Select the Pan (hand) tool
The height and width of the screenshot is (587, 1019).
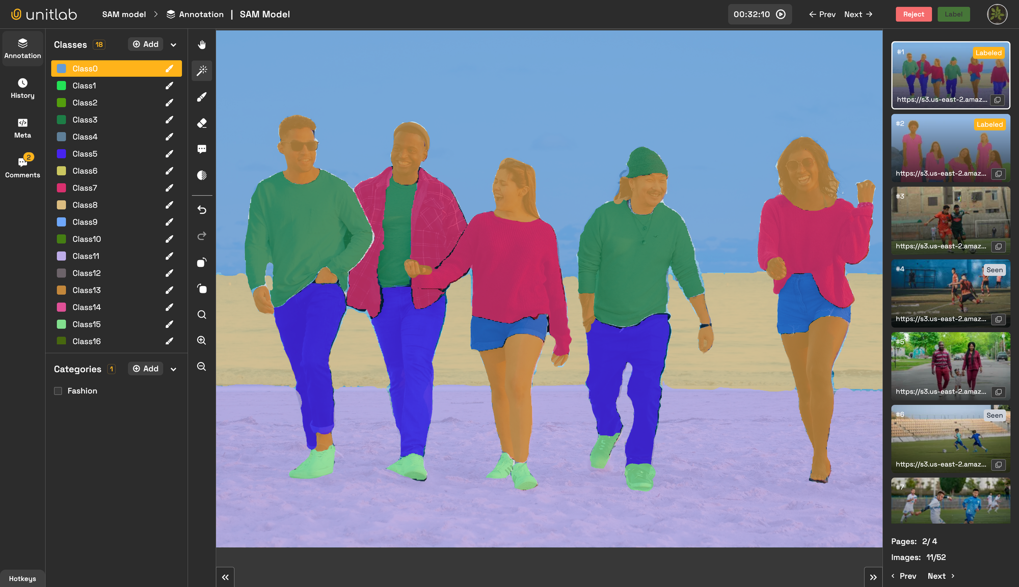point(202,45)
